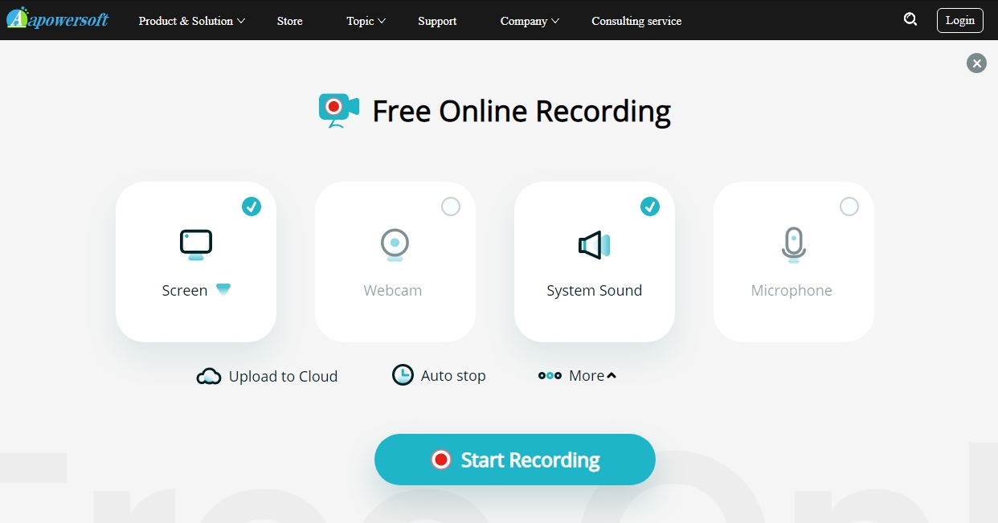Click the Free Online Recording camera icon
The image size is (998, 523).
[x=337, y=105]
